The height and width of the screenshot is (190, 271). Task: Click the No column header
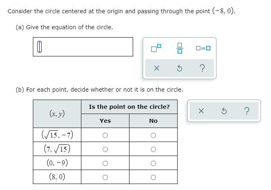153,121
